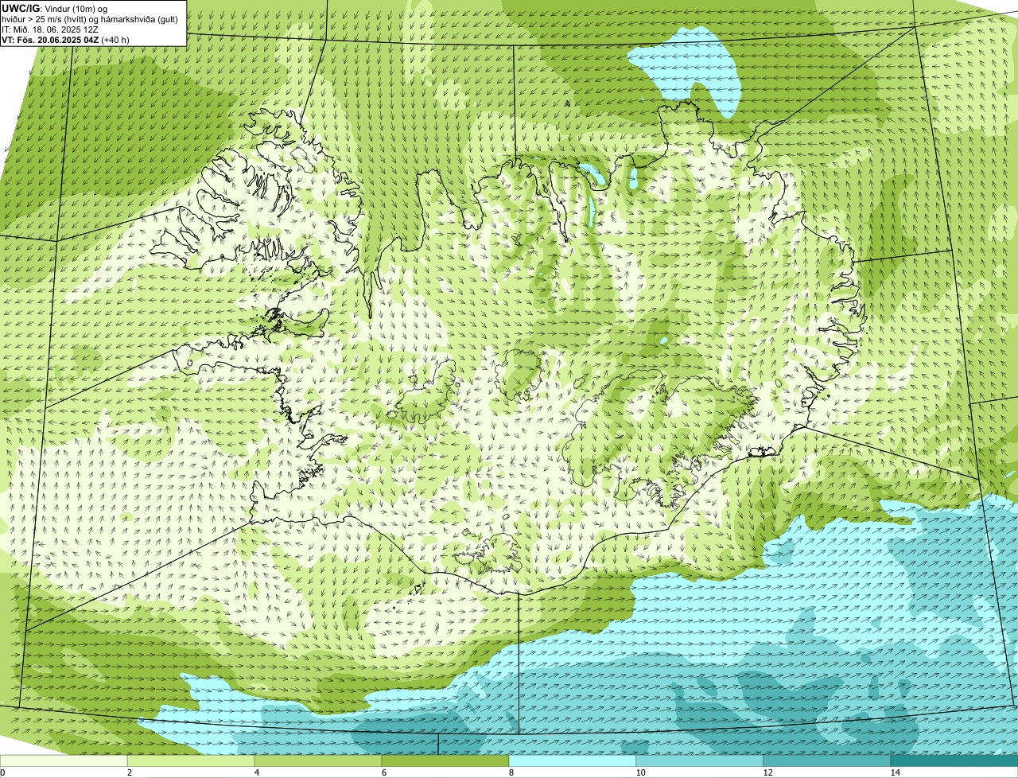Click the "12" label on the color scale
This screenshot has height=778, width=1018.
767,772
